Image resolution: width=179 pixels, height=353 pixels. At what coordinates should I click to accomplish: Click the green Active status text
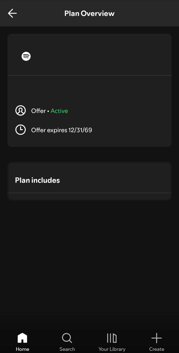[x=59, y=111]
